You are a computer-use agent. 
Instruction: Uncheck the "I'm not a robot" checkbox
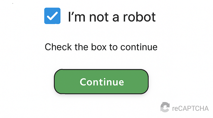(52, 16)
